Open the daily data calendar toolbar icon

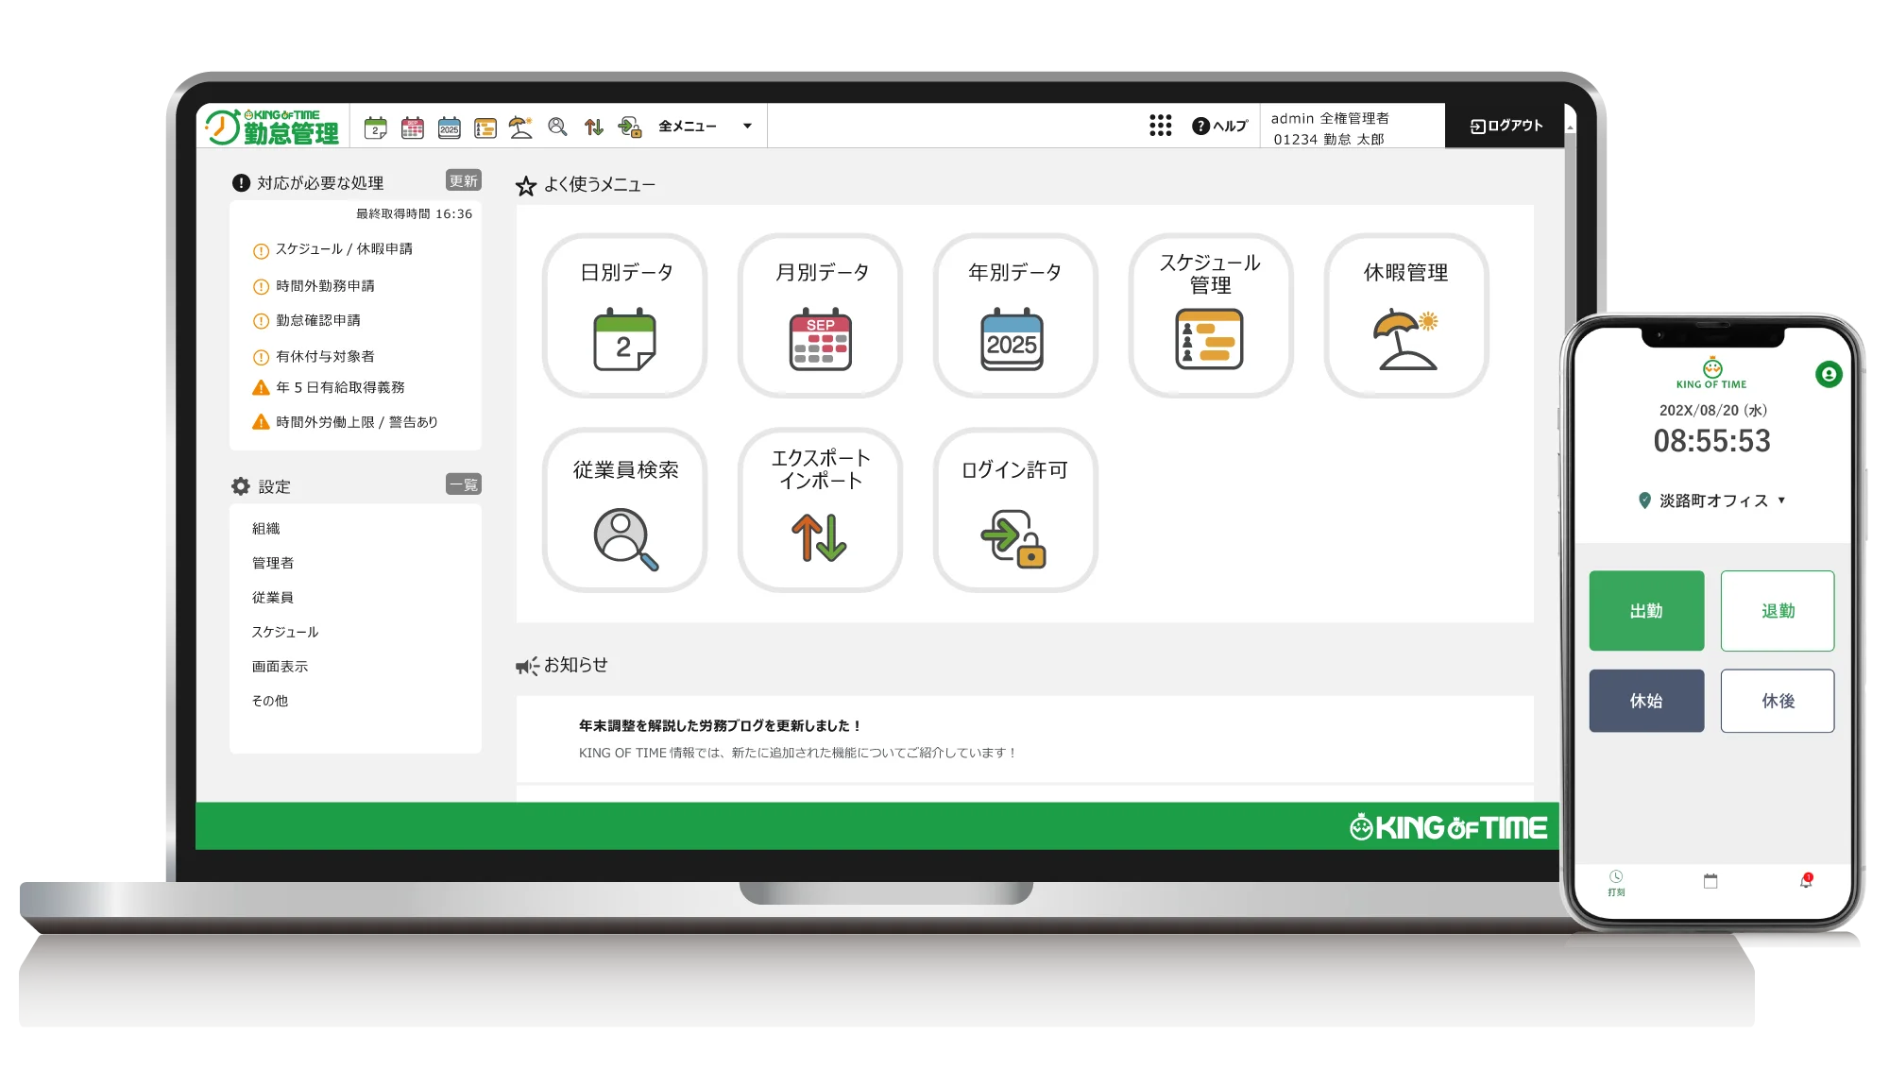376,127
